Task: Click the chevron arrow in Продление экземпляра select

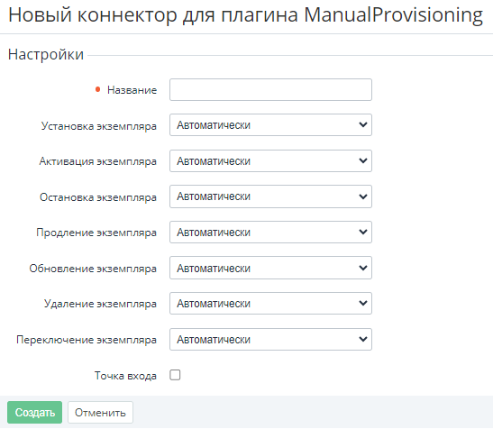Action: tap(363, 233)
